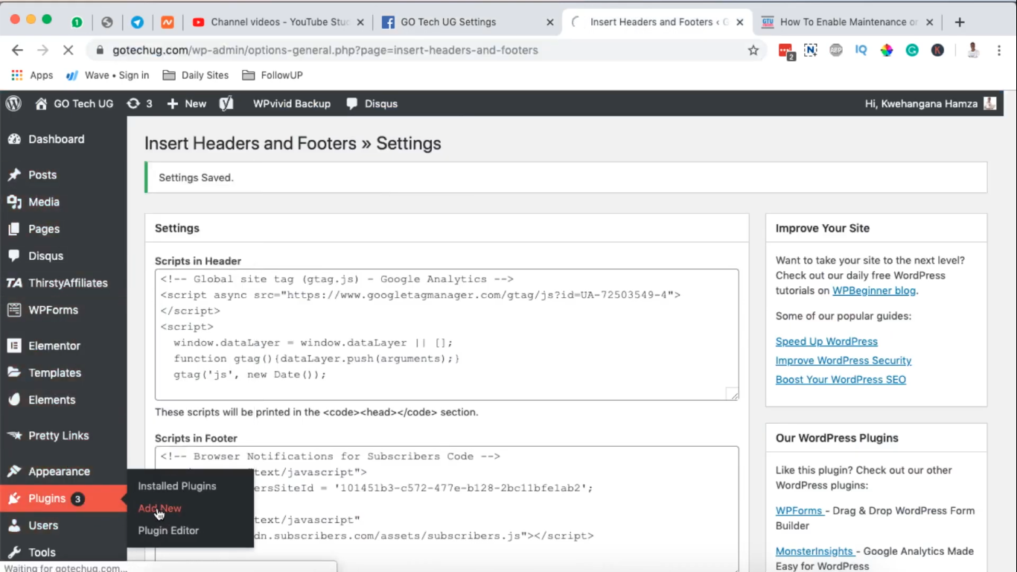Open the Improve WordPress Security guide
Screen dimensions: 1017x572
pos(844,360)
